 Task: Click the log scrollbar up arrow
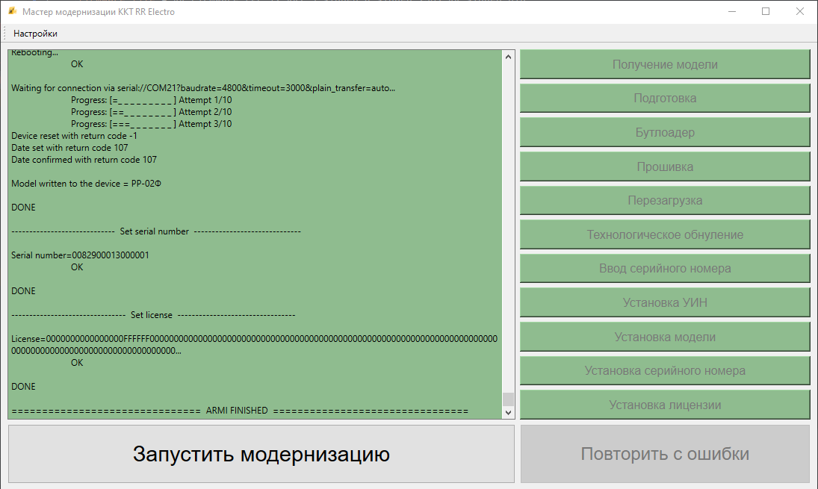point(509,57)
